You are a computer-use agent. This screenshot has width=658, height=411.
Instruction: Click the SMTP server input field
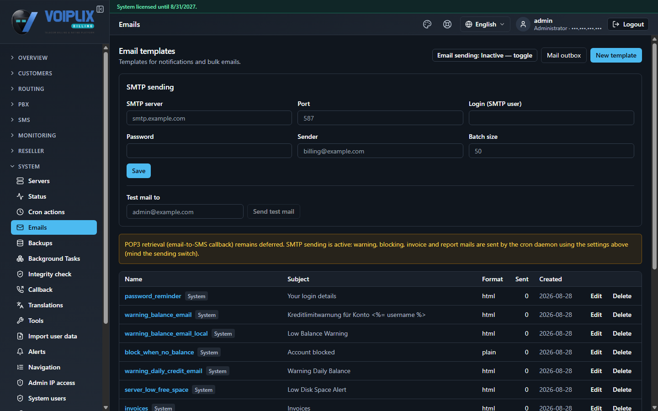click(209, 118)
